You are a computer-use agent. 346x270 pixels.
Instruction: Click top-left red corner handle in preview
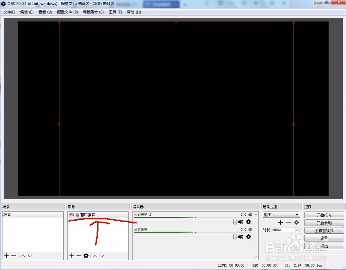tap(59, 21)
